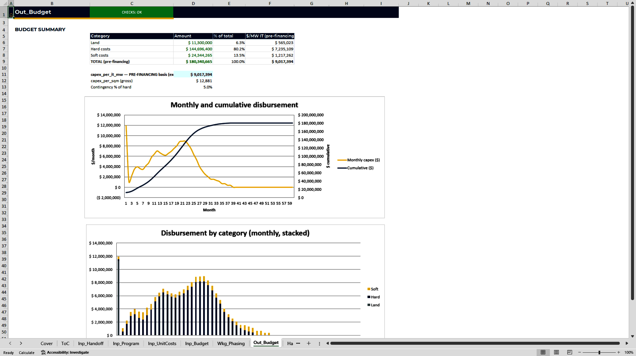The width and height of the screenshot is (636, 356).
Task: Select Hard costs percentage 80.2%
Action: tap(229, 49)
